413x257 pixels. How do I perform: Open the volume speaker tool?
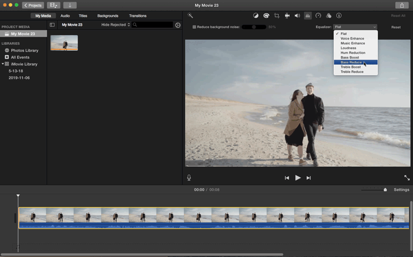[x=297, y=16]
